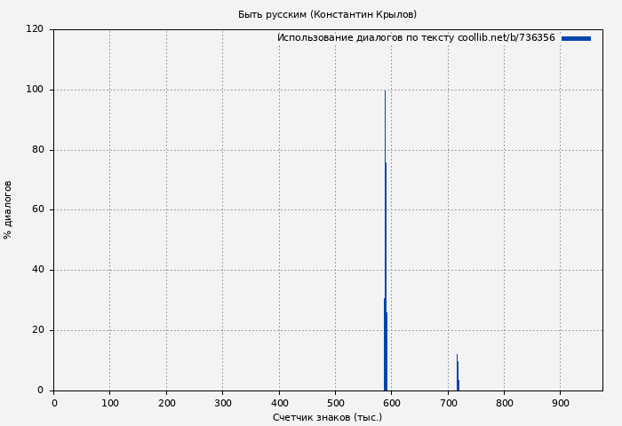Click the legend text mentioning coollib.net
Viewport: 622px width, 426px height.
coord(416,38)
